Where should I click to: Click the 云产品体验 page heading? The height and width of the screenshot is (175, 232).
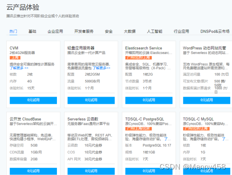23,7
